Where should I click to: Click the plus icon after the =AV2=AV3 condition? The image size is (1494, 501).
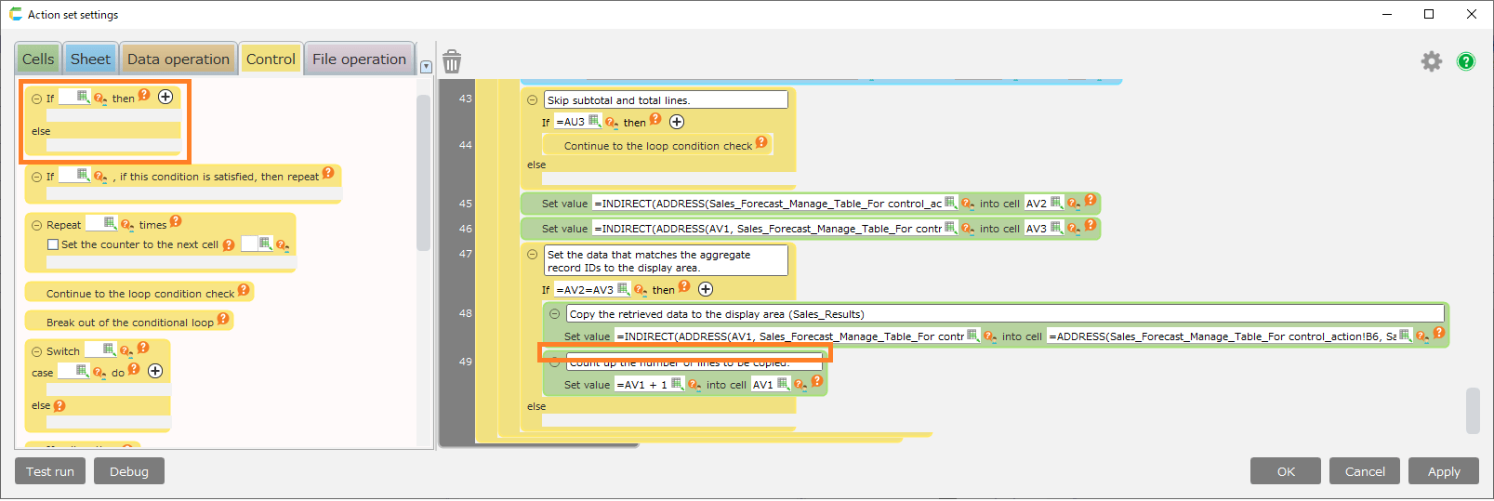[x=706, y=289]
